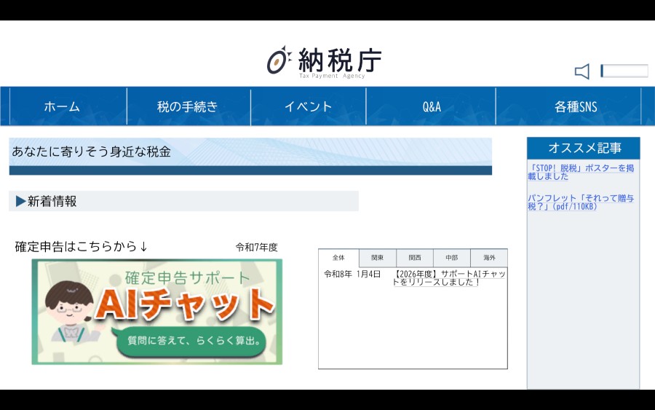Click the オススメ記事 sidebar header
Screen dimensions: 655x410
pos(584,148)
